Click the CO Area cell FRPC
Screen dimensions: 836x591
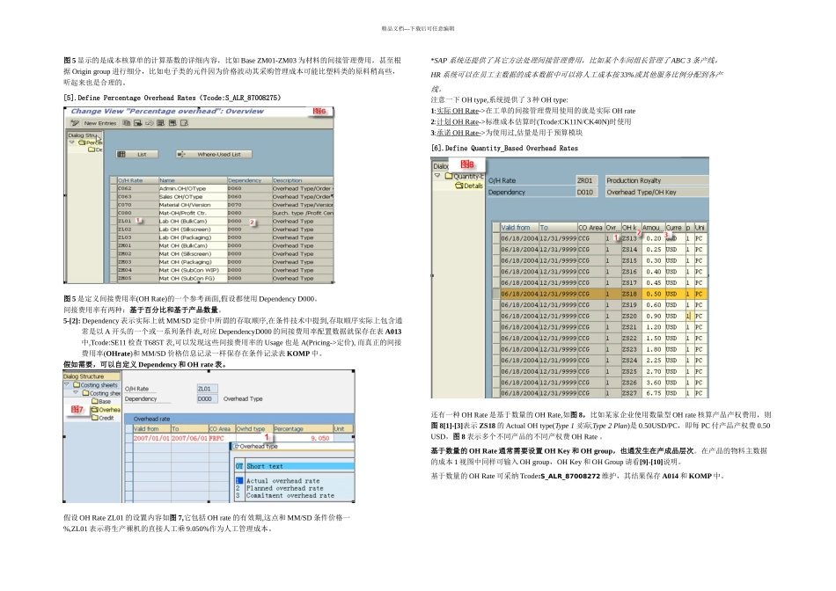[x=222, y=438]
